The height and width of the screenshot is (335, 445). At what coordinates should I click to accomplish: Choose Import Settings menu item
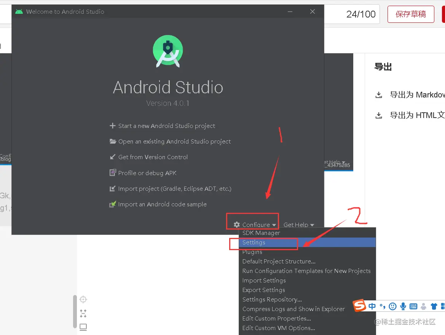click(x=307, y=280)
